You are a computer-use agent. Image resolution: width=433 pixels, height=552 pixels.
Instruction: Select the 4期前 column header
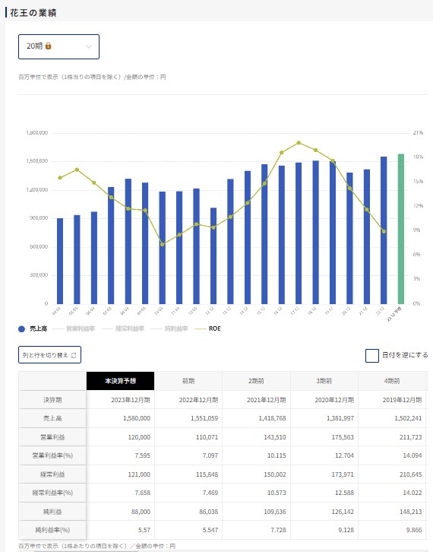[392, 381]
